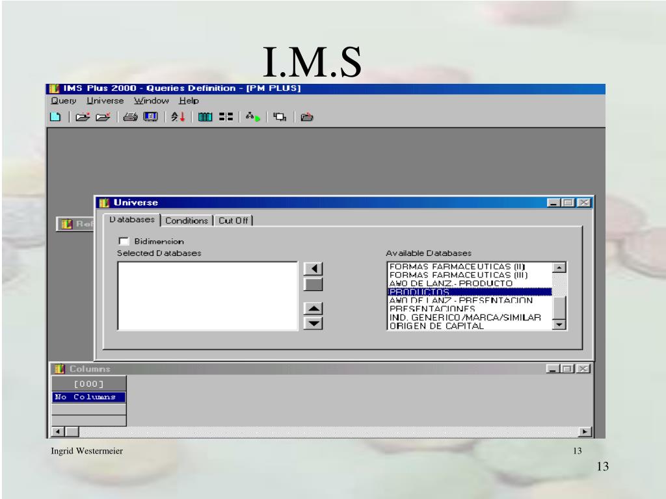The image size is (666, 499).
Task: Click the move down triangle button
Action: [x=313, y=324]
